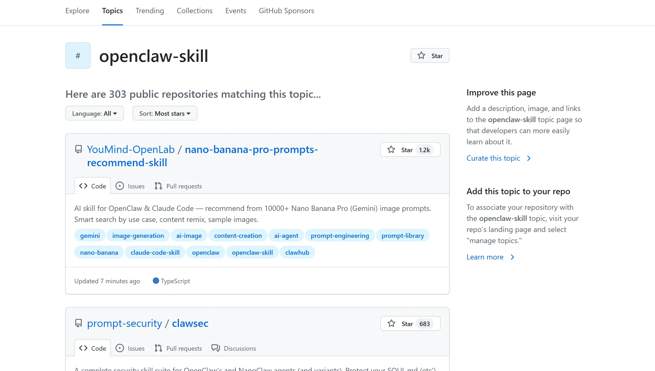Click the Learn more link
This screenshot has height=371, width=655.
coord(485,257)
